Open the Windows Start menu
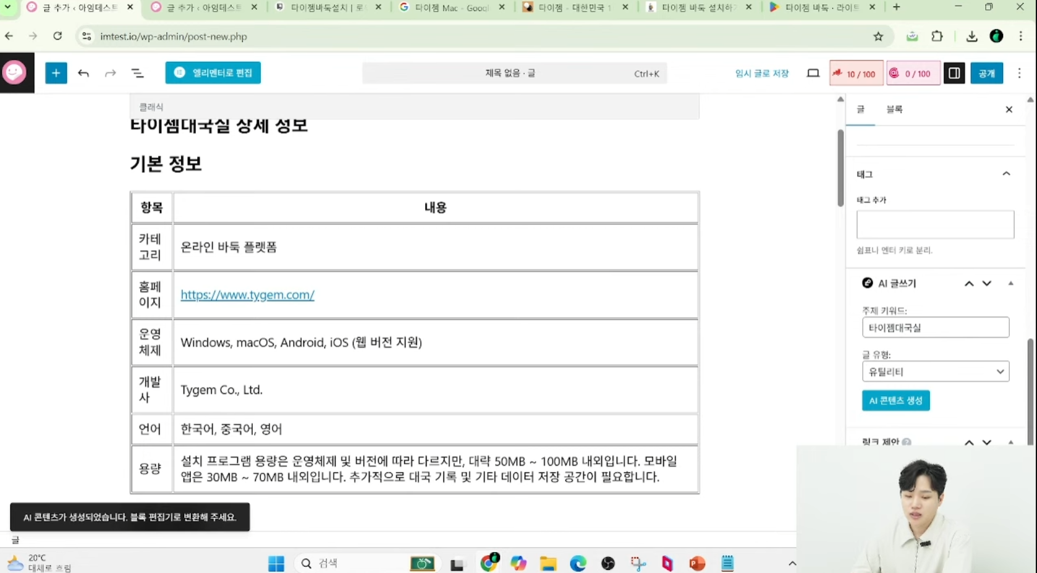 click(x=276, y=563)
